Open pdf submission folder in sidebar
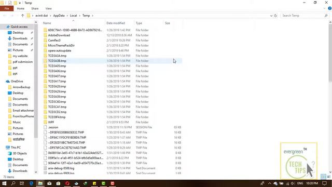 (23, 62)
